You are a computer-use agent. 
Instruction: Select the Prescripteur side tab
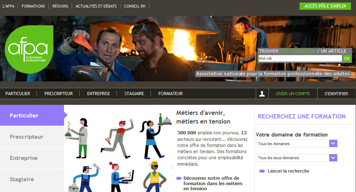27,137
